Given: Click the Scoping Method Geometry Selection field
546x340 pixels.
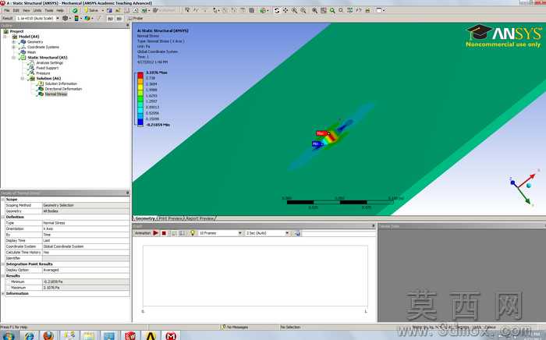Looking at the screenshot, I should pyautogui.click(x=86, y=205).
